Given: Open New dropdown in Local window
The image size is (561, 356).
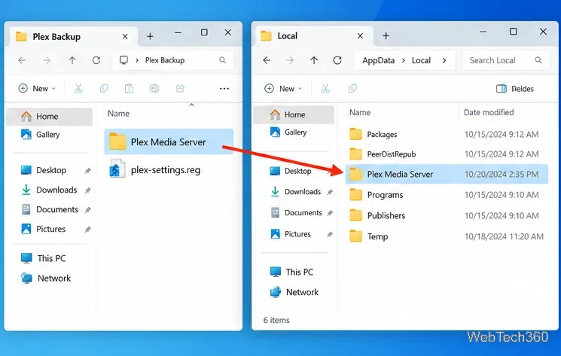Looking at the screenshot, I should (283, 89).
